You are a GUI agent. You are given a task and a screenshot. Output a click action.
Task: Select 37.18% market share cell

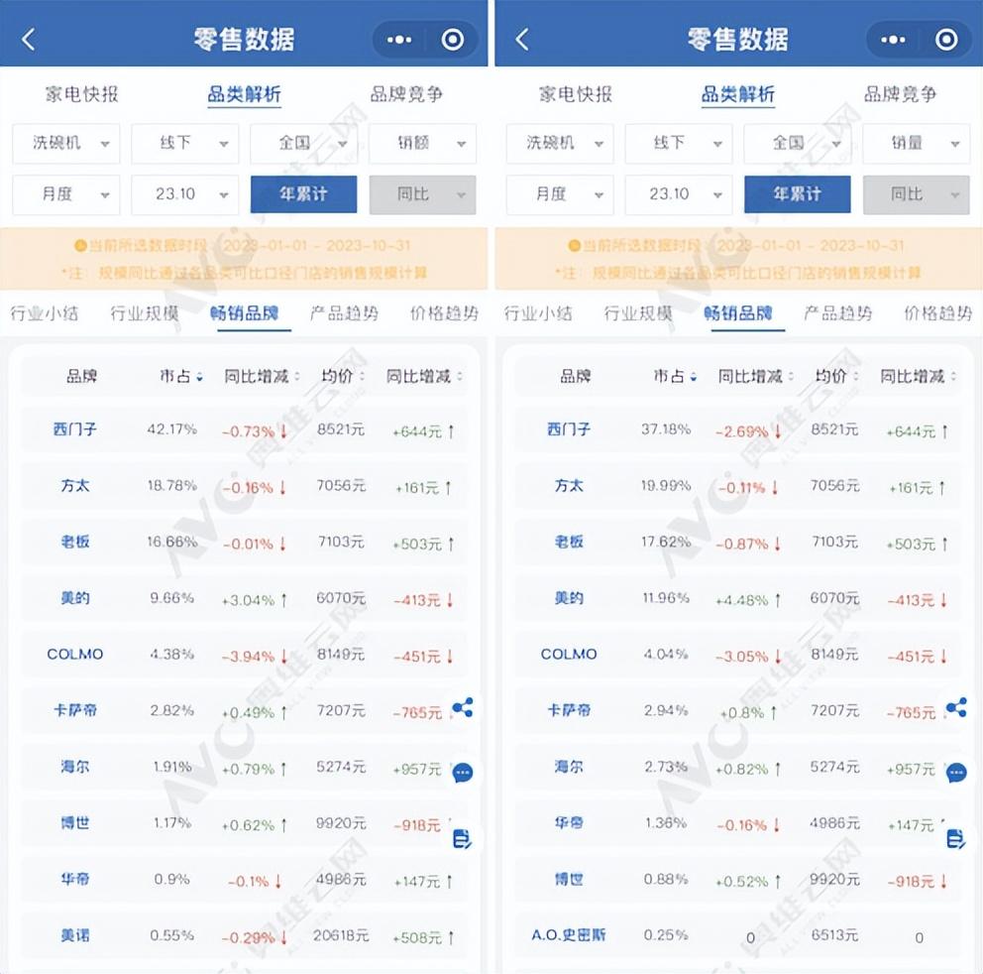coord(666,429)
